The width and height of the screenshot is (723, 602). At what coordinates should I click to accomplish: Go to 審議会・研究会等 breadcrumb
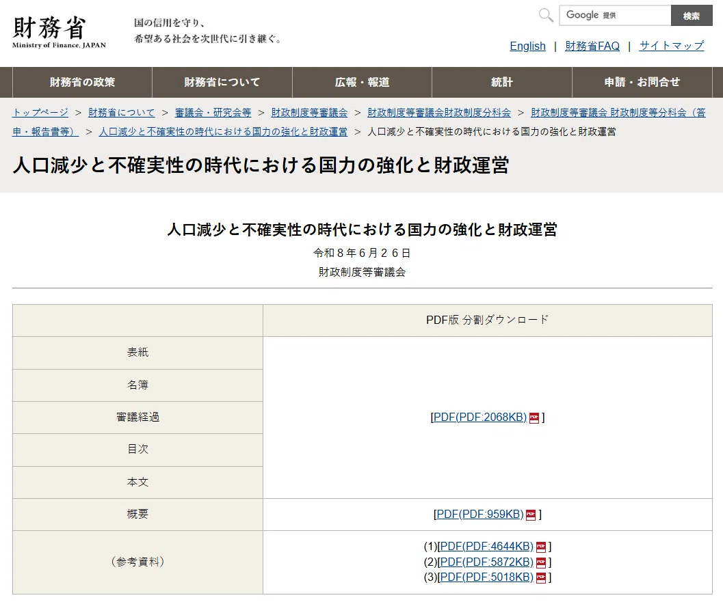[213, 112]
